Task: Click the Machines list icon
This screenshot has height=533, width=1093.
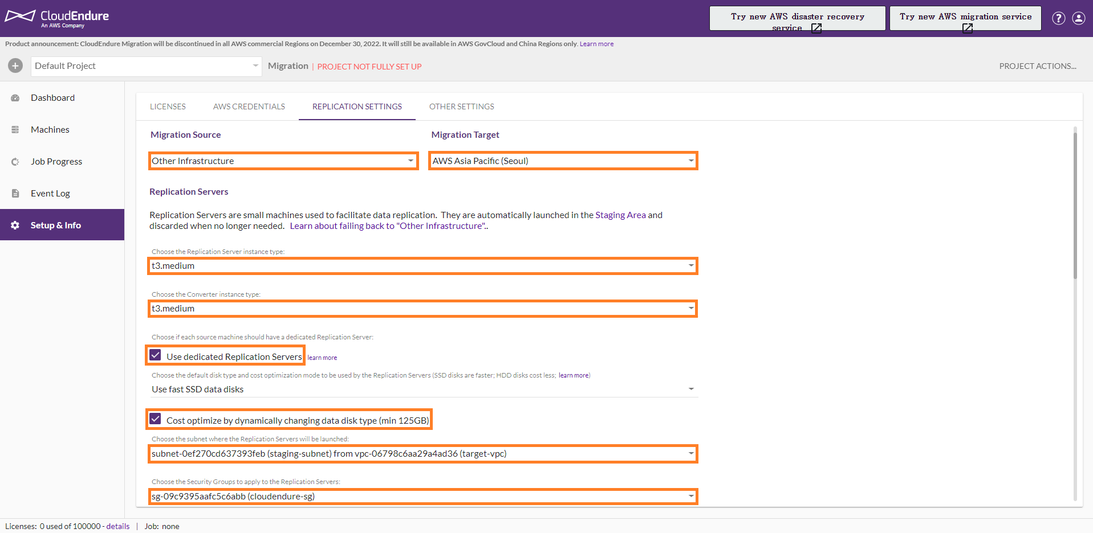Action: (x=15, y=130)
